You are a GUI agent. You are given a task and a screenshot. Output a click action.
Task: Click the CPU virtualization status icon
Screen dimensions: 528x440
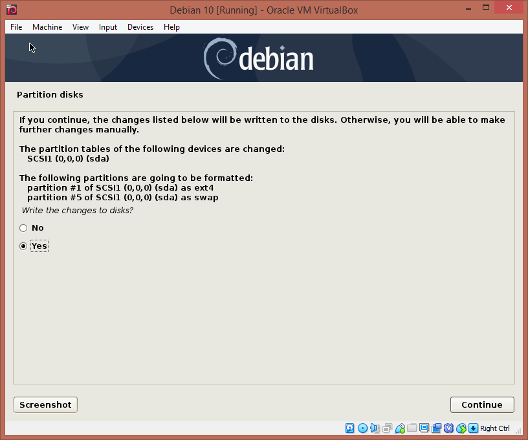(449, 428)
